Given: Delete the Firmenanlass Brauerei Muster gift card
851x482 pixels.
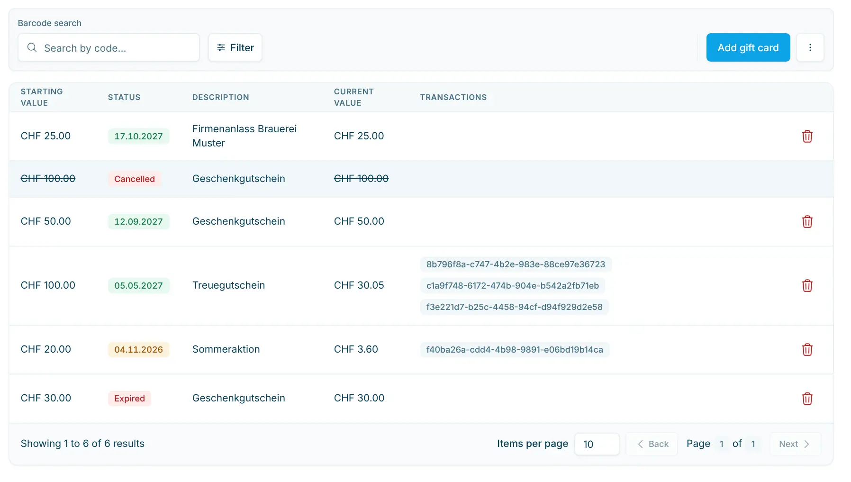Looking at the screenshot, I should click(x=807, y=136).
